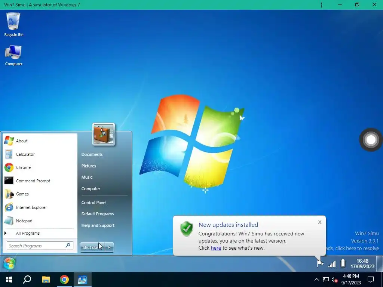This screenshot has width=383, height=287.
Task: Click the Show desktop strip beside the clock
Action: tap(379, 263)
